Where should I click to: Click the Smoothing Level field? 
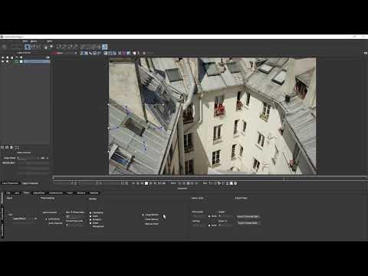74,225
